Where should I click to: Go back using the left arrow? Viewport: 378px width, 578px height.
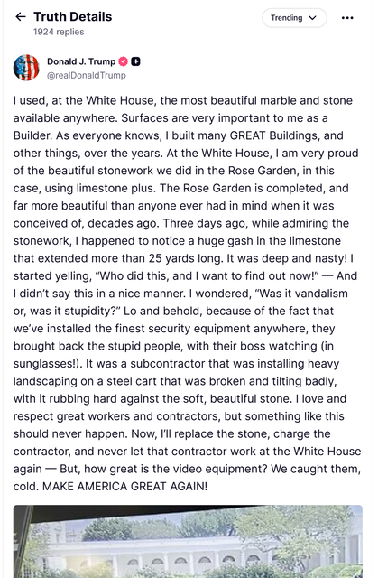click(x=20, y=16)
